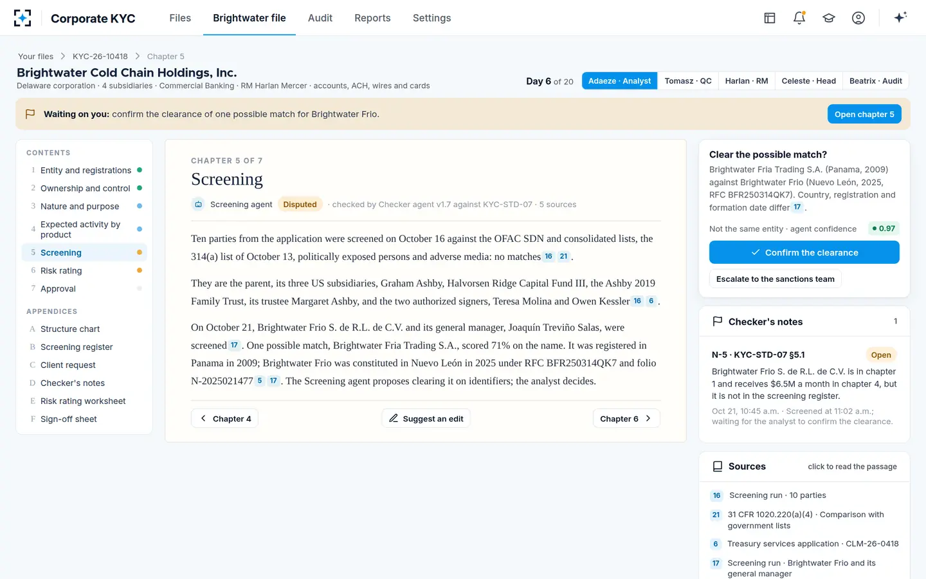Click Suggest an edit
This screenshot has height=579, width=926.
coord(426,418)
